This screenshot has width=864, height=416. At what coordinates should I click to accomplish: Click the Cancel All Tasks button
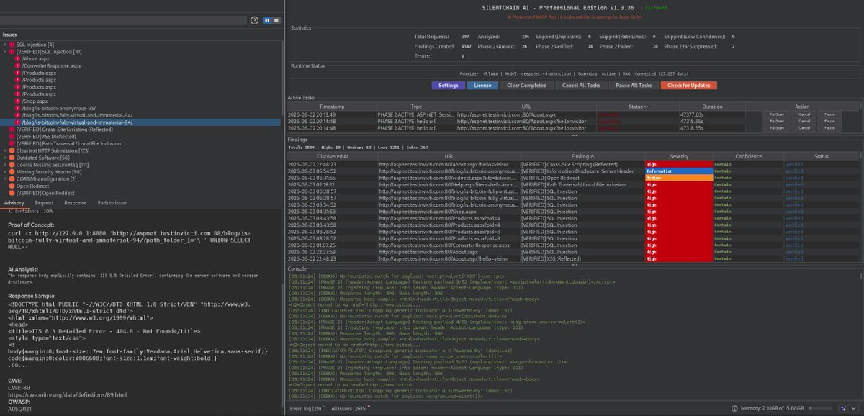(x=581, y=86)
